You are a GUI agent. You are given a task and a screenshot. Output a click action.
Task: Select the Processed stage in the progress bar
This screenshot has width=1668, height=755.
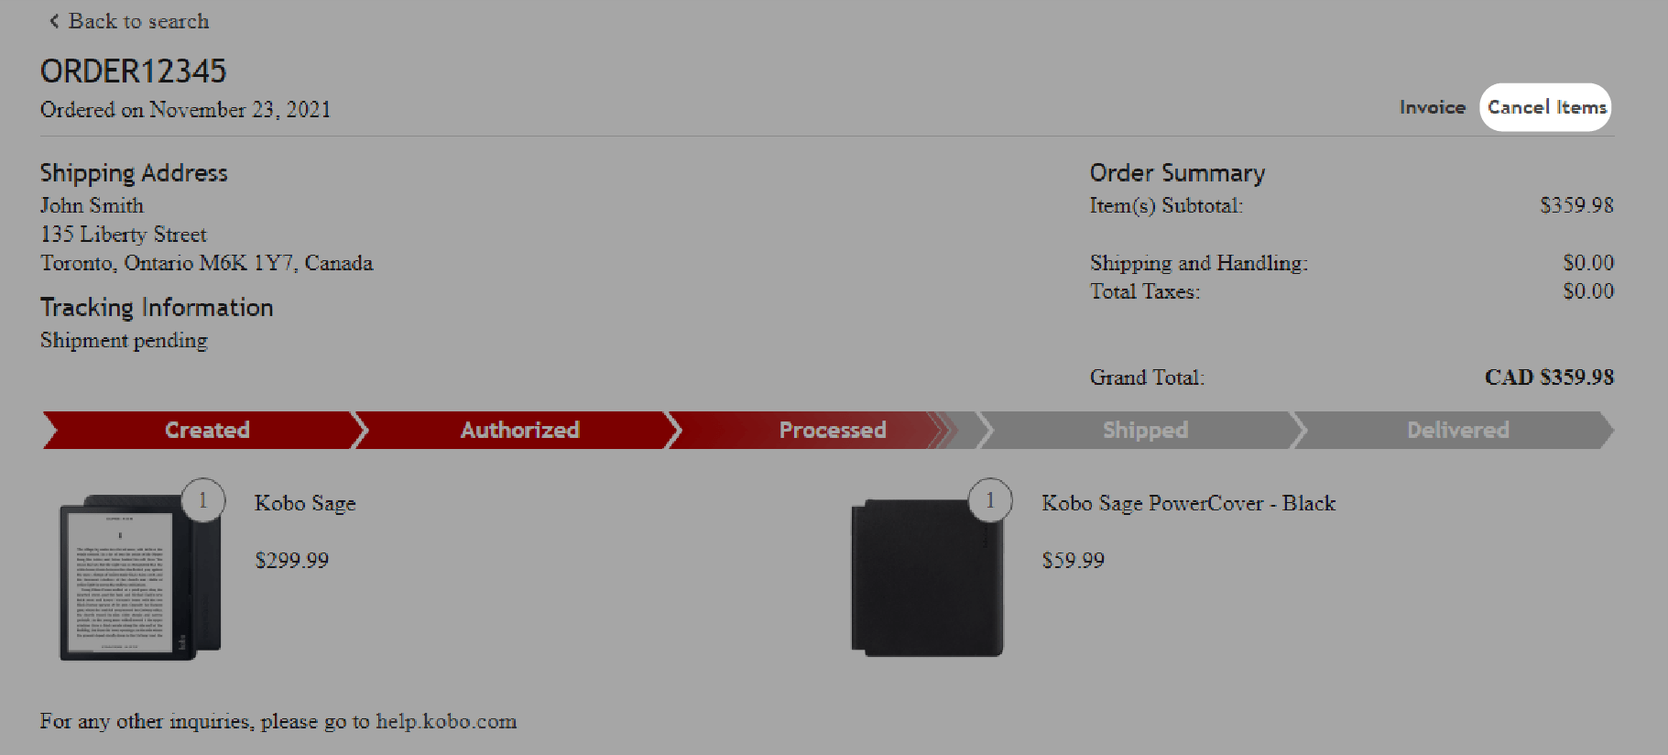tap(832, 430)
